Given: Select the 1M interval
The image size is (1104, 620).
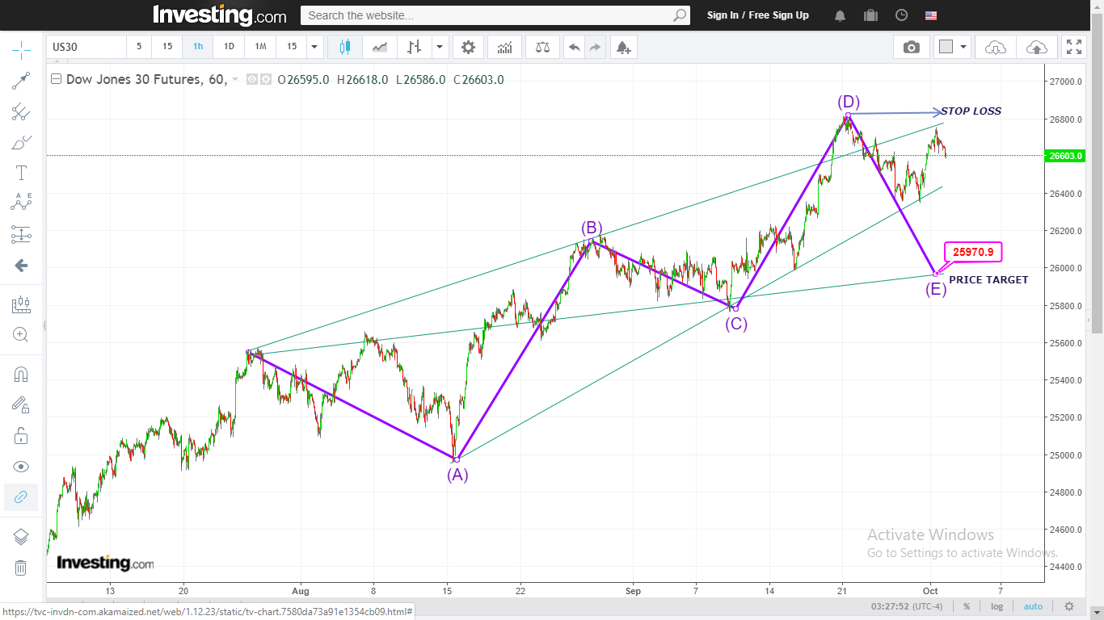Looking at the screenshot, I should pyautogui.click(x=260, y=47).
